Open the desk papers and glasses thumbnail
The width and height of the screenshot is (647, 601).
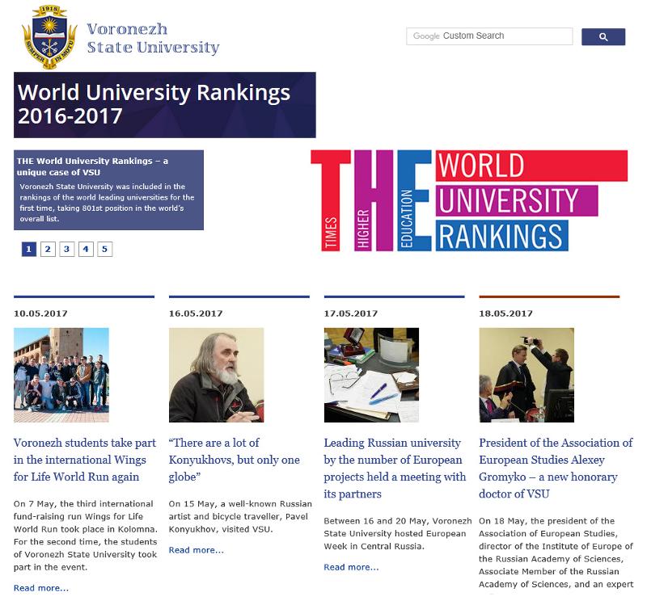(x=371, y=375)
